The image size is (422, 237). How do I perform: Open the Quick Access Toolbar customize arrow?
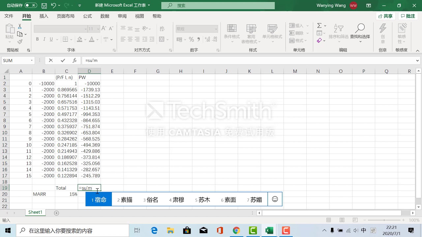(x=80, y=6)
